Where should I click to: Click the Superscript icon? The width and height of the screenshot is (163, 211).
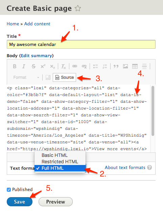point(43,66)
